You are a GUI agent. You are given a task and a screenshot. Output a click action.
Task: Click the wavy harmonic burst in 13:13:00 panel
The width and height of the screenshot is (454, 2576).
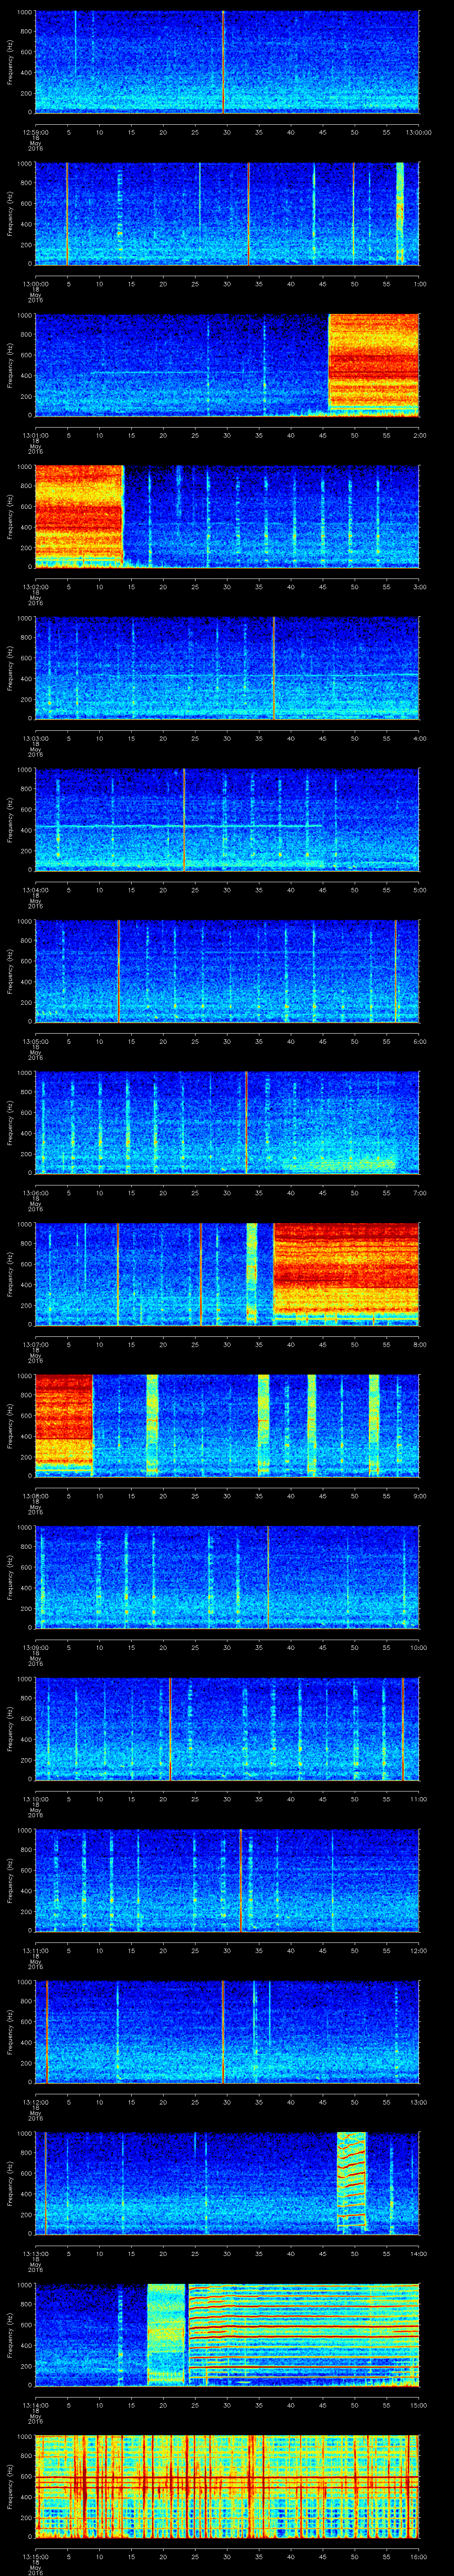tap(351, 2182)
